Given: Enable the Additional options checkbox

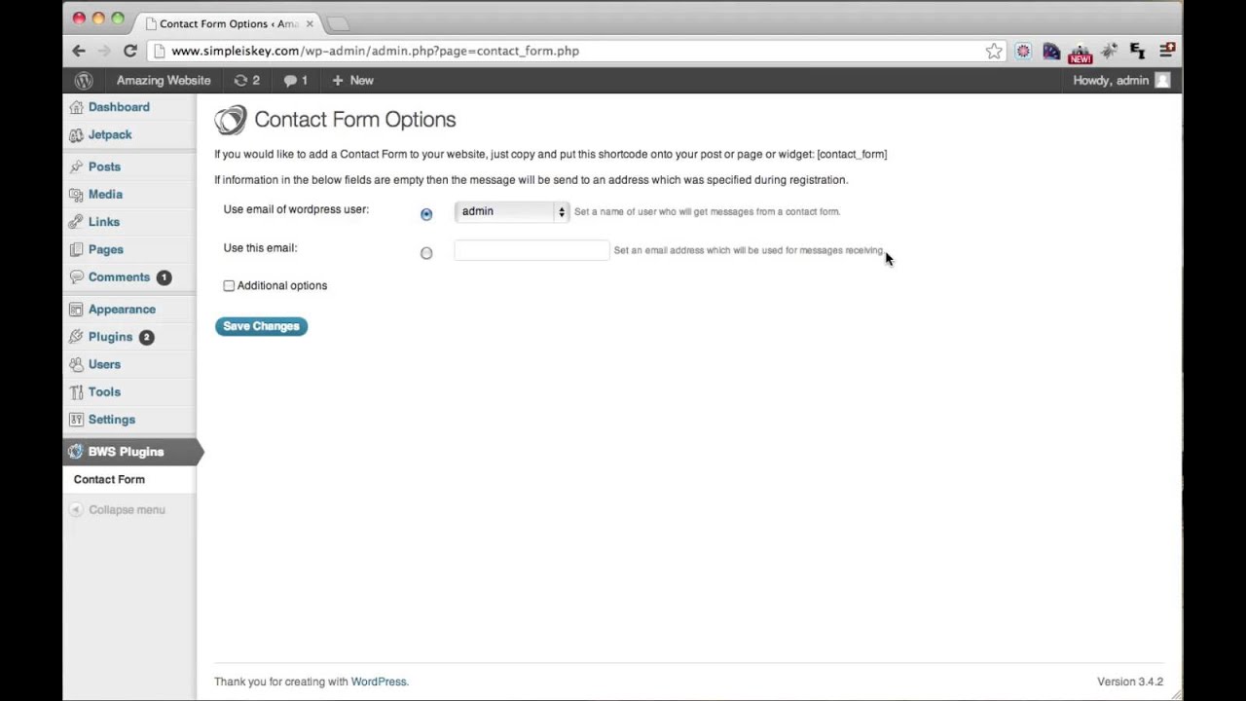Looking at the screenshot, I should click(229, 286).
